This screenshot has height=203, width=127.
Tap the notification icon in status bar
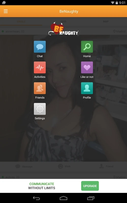coord(4,3)
